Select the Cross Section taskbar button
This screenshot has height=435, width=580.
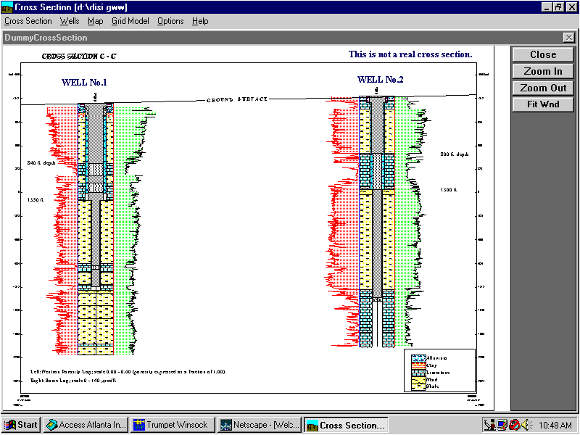pos(347,425)
